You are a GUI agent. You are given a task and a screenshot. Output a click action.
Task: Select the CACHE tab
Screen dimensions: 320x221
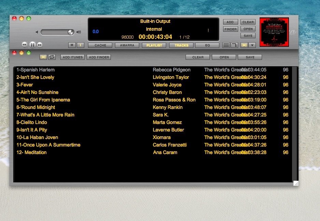(100, 45)
